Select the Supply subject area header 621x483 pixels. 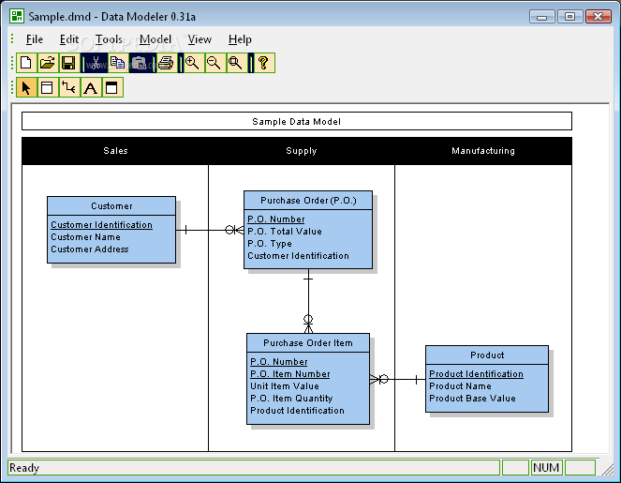coord(302,151)
